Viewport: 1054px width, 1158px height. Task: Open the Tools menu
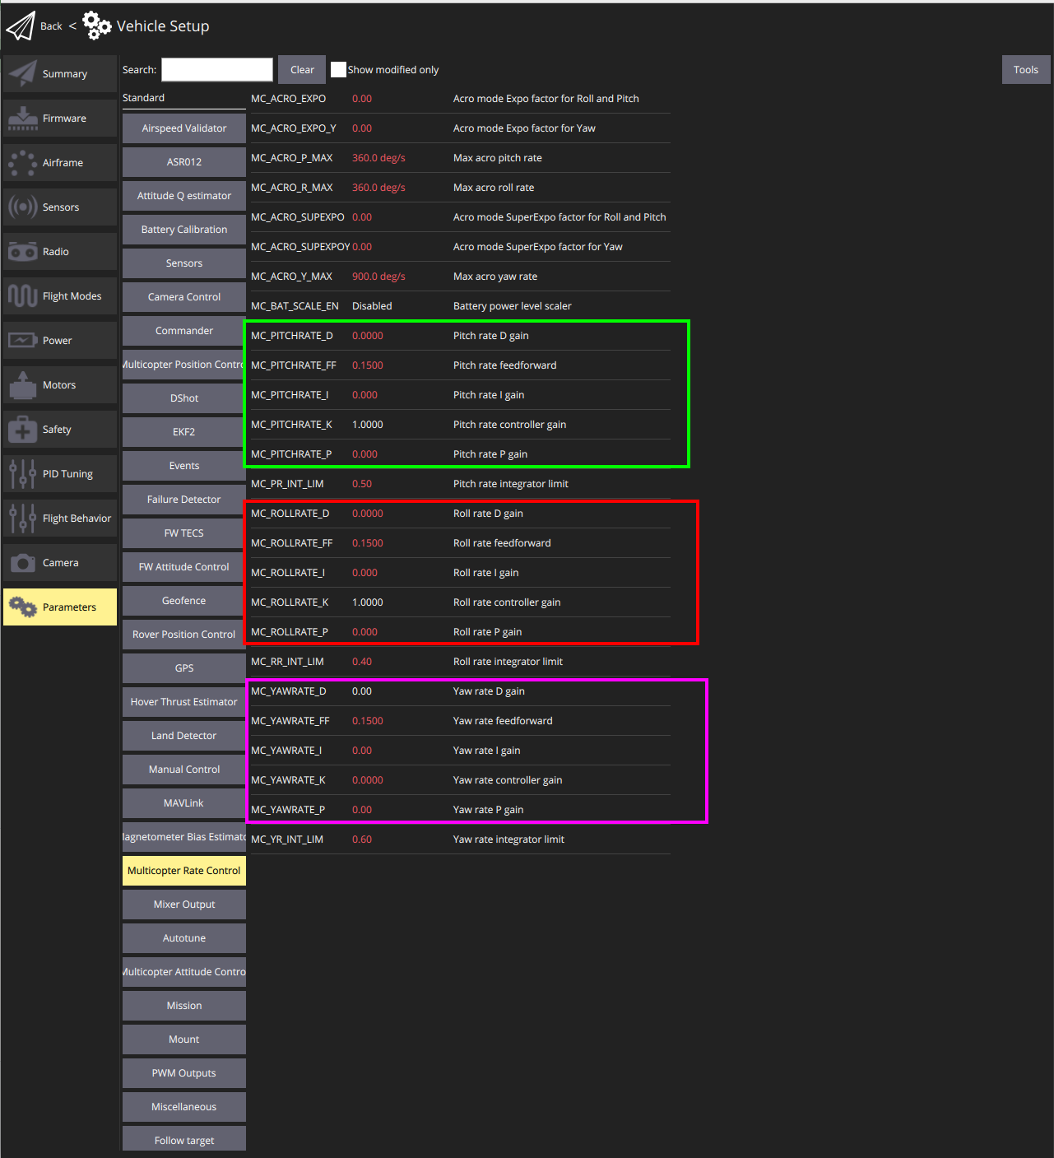tap(1025, 70)
